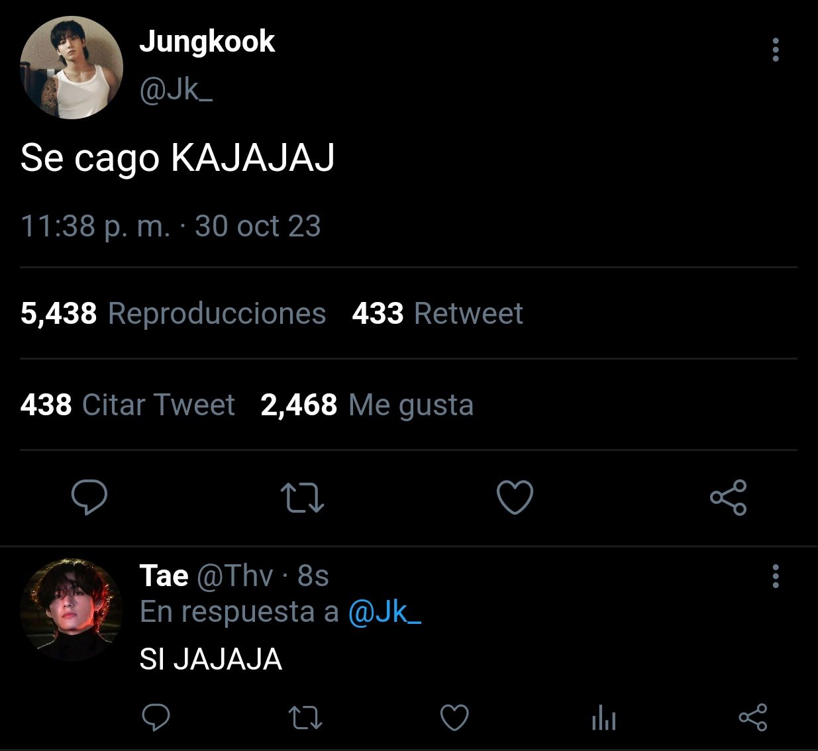Image resolution: width=818 pixels, height=751 pixels.
Task: Reply to Jungkook's main tweet
Action: (x=89, y=498)
